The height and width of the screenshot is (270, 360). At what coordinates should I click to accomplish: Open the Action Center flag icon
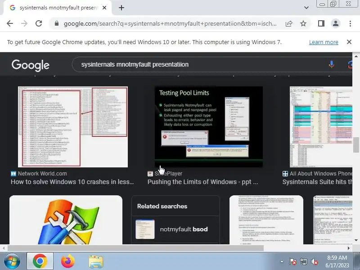[293, 261]
